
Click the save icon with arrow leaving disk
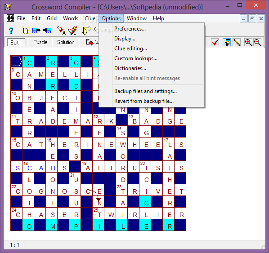pyautogui.click(x=36, y=31)
